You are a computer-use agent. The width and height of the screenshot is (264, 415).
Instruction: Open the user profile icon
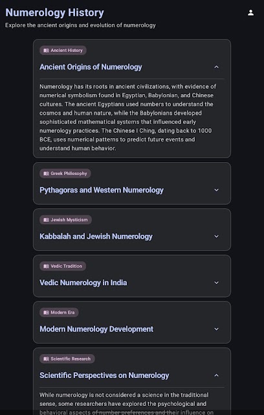250,13
